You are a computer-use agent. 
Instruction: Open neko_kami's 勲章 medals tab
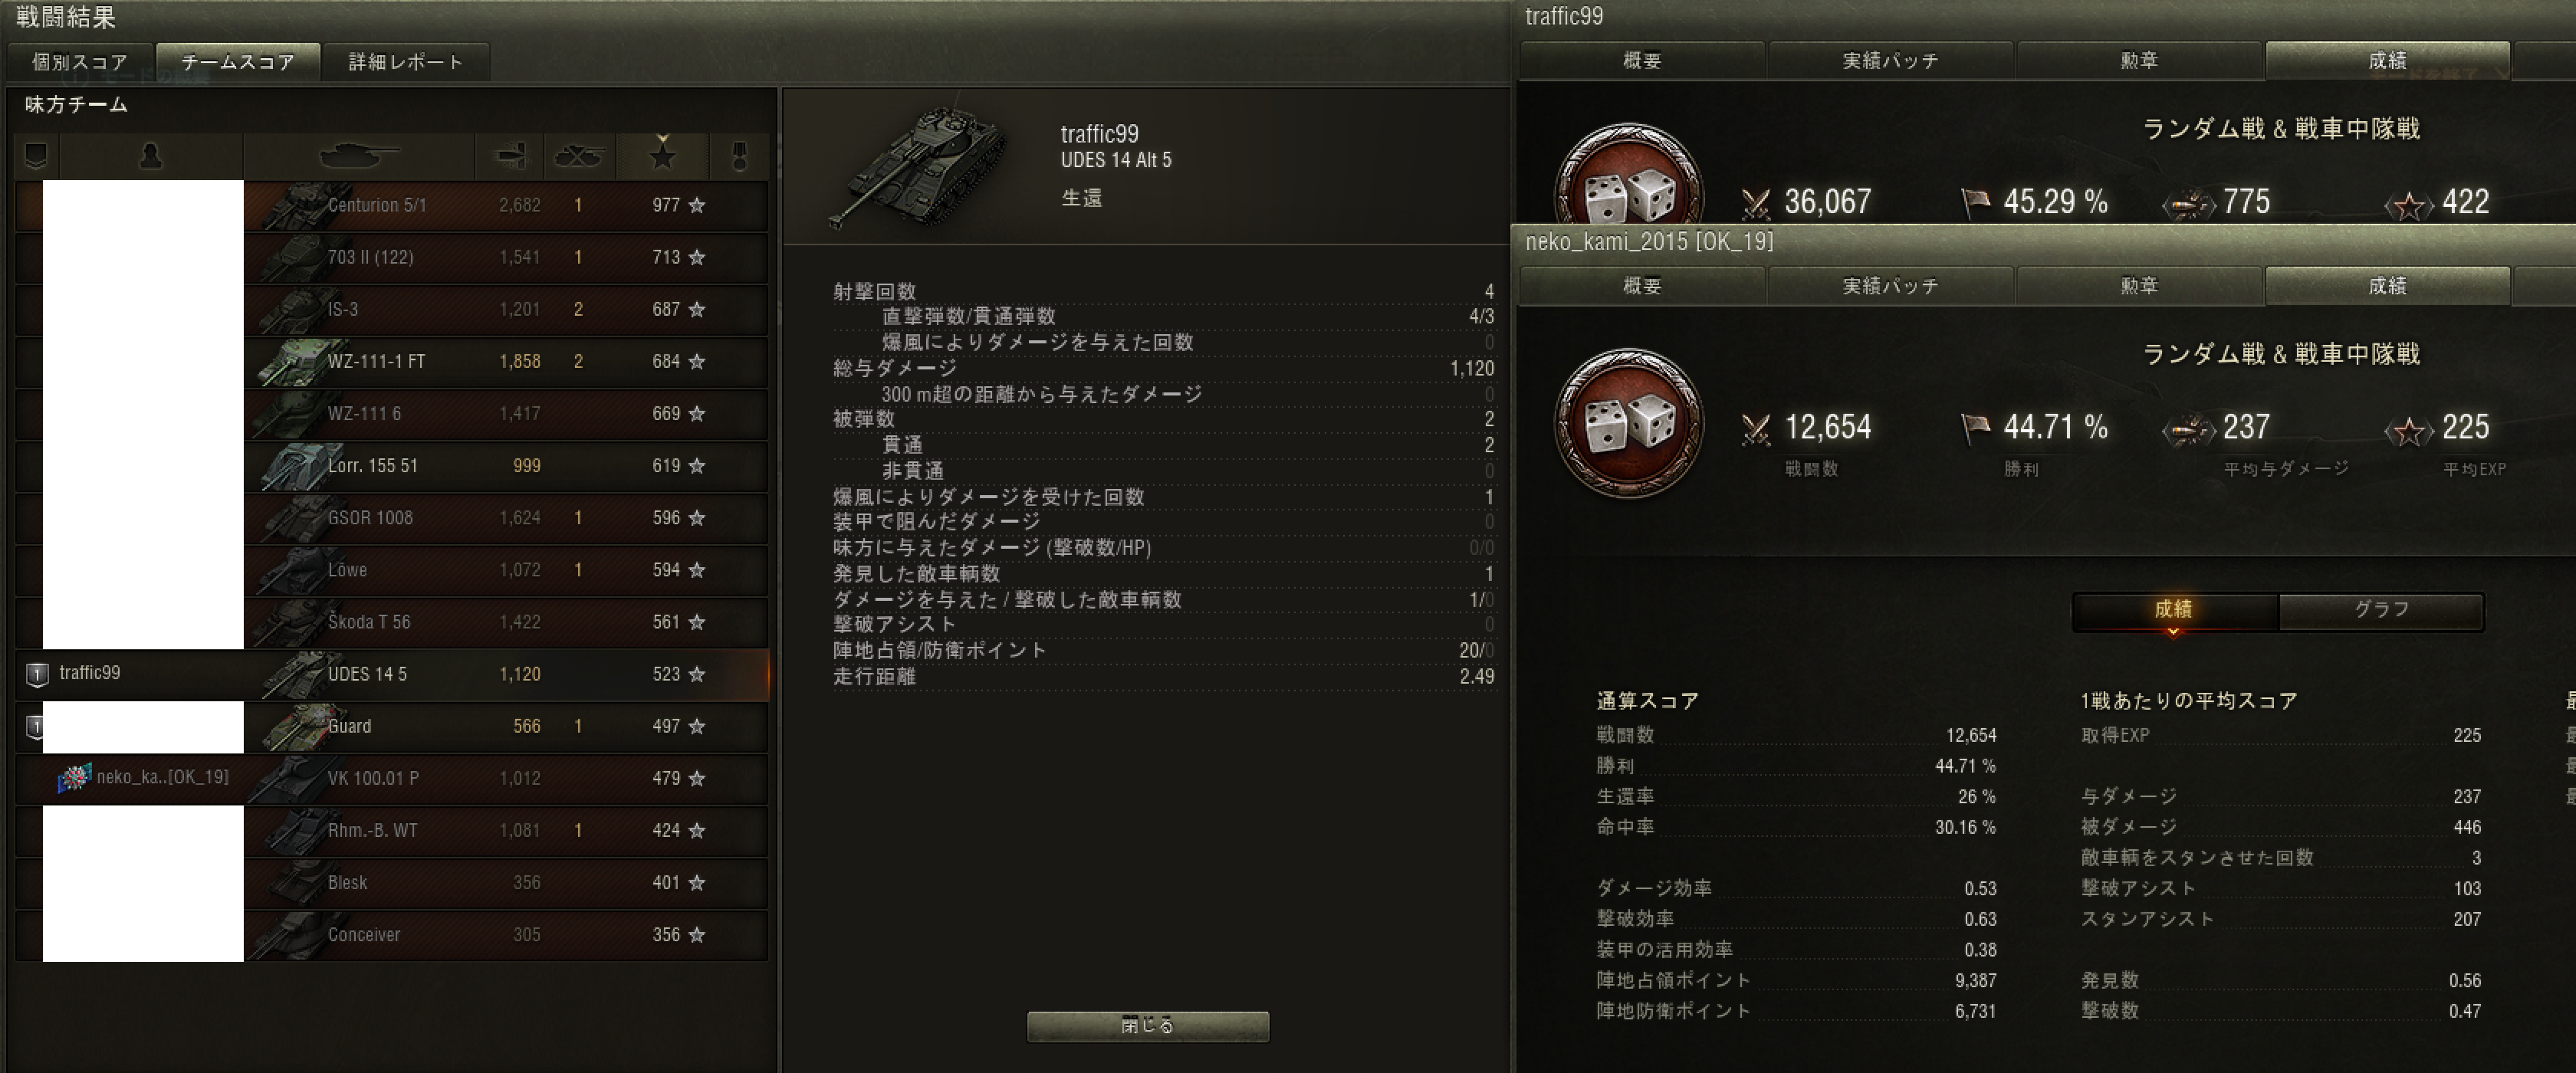click(x=2139, y=286)
